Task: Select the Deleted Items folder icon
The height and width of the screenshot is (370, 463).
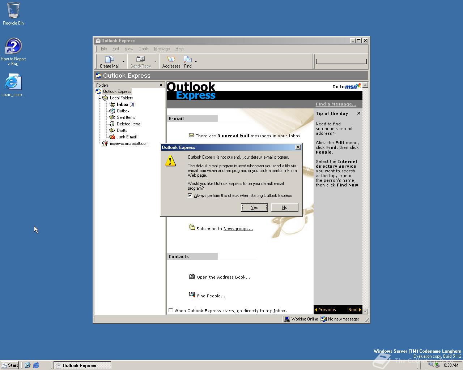Action: pyautogui.click(x=112, y=124)
